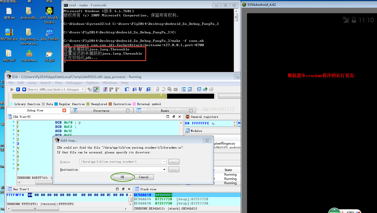The height and width of the screenshot is (213, 377).
Task: Close the Debug View tab with red X
Action: pos(64,110)
